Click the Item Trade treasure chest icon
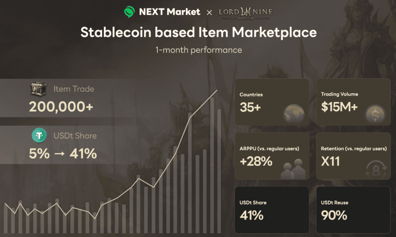This screenshot has width=396, height=237. (x=38, y=89)
